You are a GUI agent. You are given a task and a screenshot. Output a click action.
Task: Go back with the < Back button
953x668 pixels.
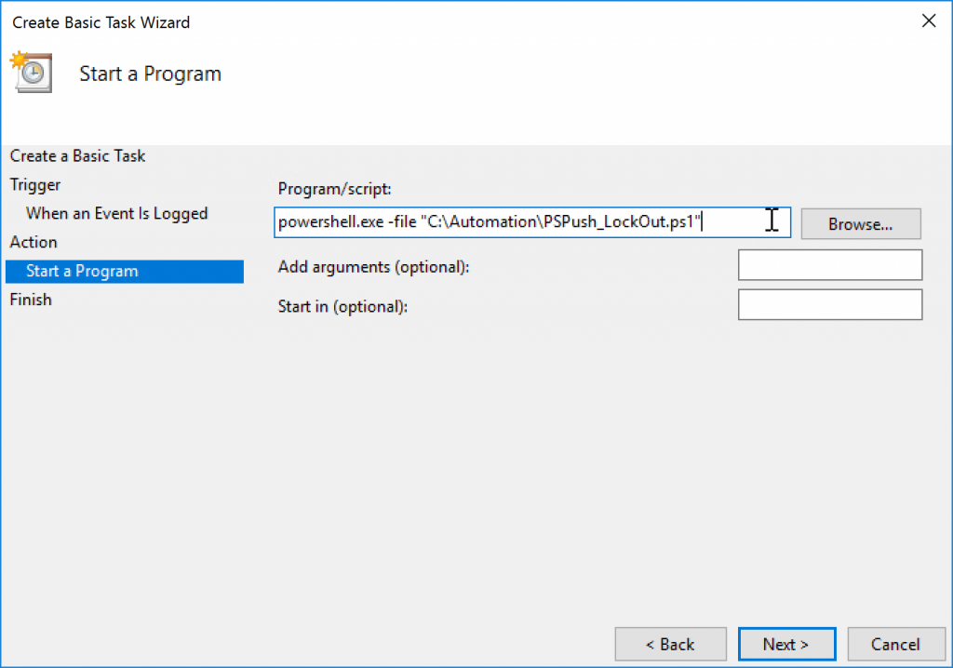click(670, 644)
